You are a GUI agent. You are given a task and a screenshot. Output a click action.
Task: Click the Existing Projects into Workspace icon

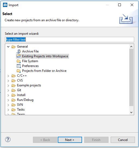[19, 56]
